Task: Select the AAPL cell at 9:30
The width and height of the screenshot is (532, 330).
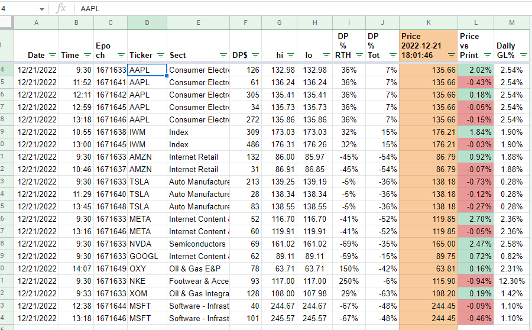Action: click(147, 70)
